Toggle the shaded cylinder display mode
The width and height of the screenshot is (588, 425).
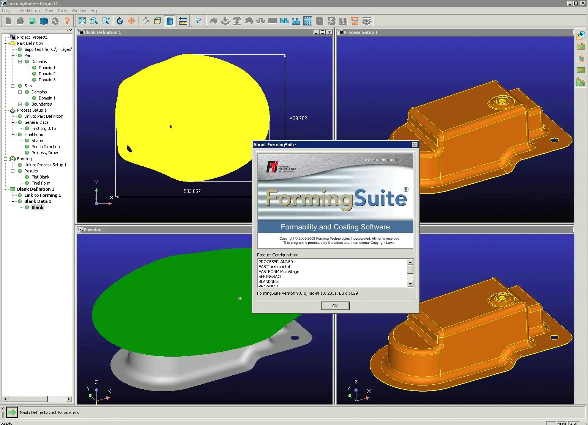point(170,21)
